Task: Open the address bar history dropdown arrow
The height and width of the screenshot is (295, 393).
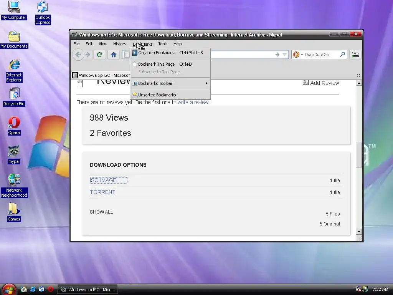Action: (x=284, y=55)
